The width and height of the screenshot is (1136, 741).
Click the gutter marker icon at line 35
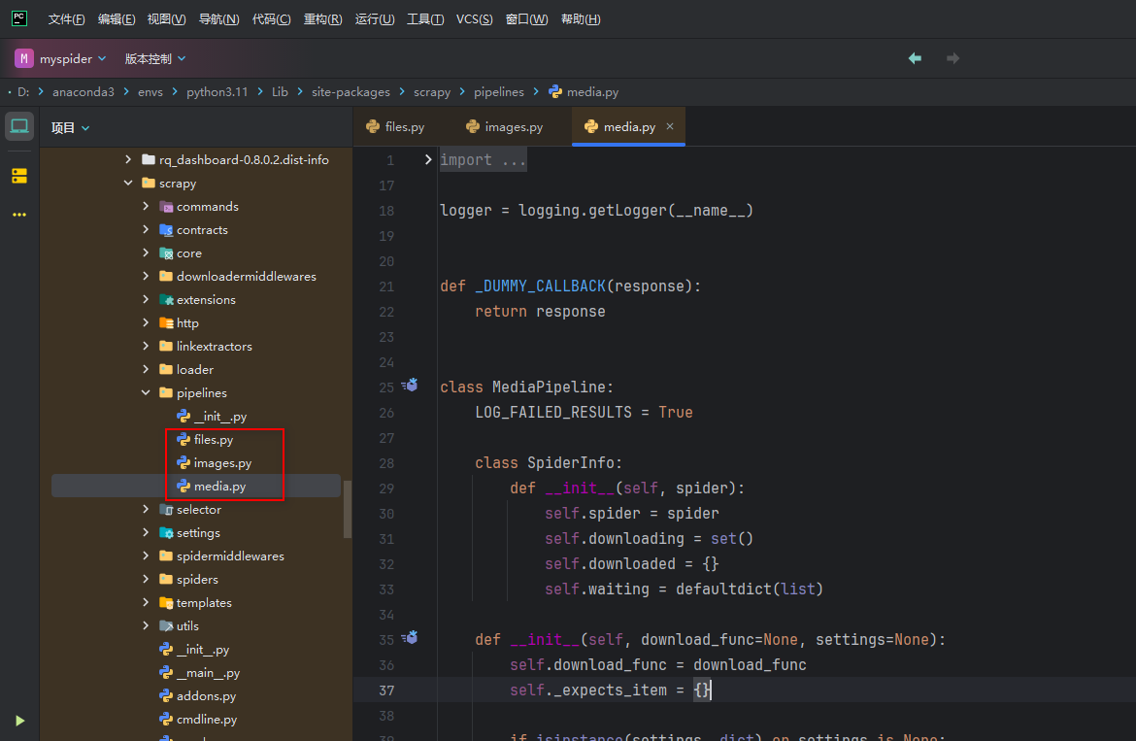(410, 637)
